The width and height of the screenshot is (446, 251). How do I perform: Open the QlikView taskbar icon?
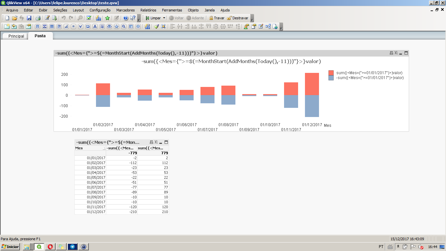pos(39,247)
